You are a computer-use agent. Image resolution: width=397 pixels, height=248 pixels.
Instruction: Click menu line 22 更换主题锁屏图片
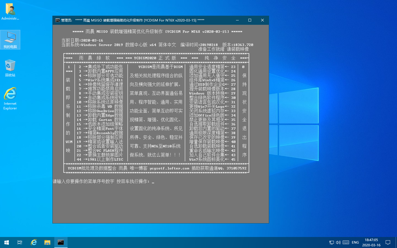[100, 155]
